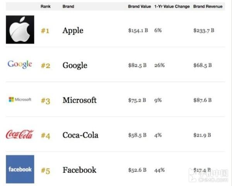Sort by Rank column header

coord(46,7)
